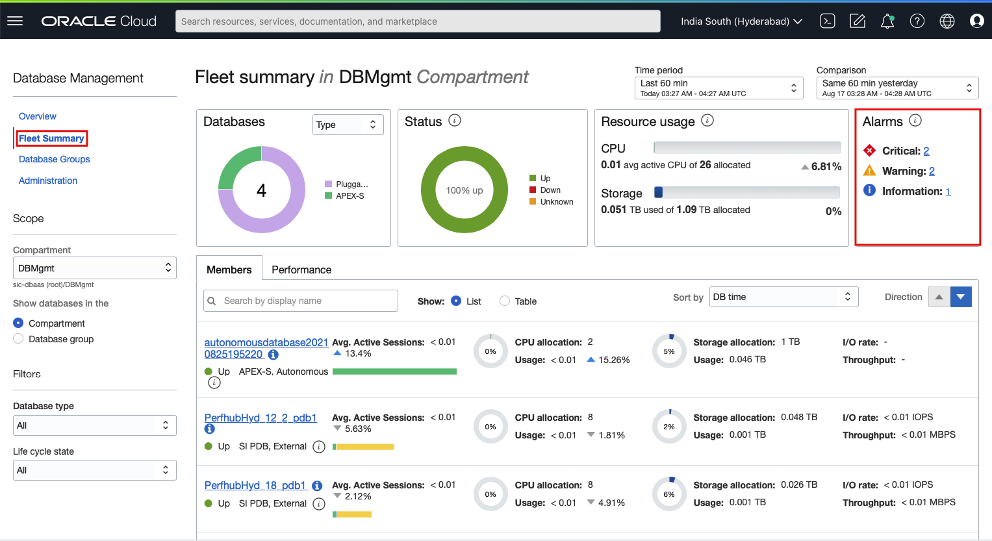
Task: Open the Sort by DB time dropdown
Action: pyautogui.click(x=783, y=296)
